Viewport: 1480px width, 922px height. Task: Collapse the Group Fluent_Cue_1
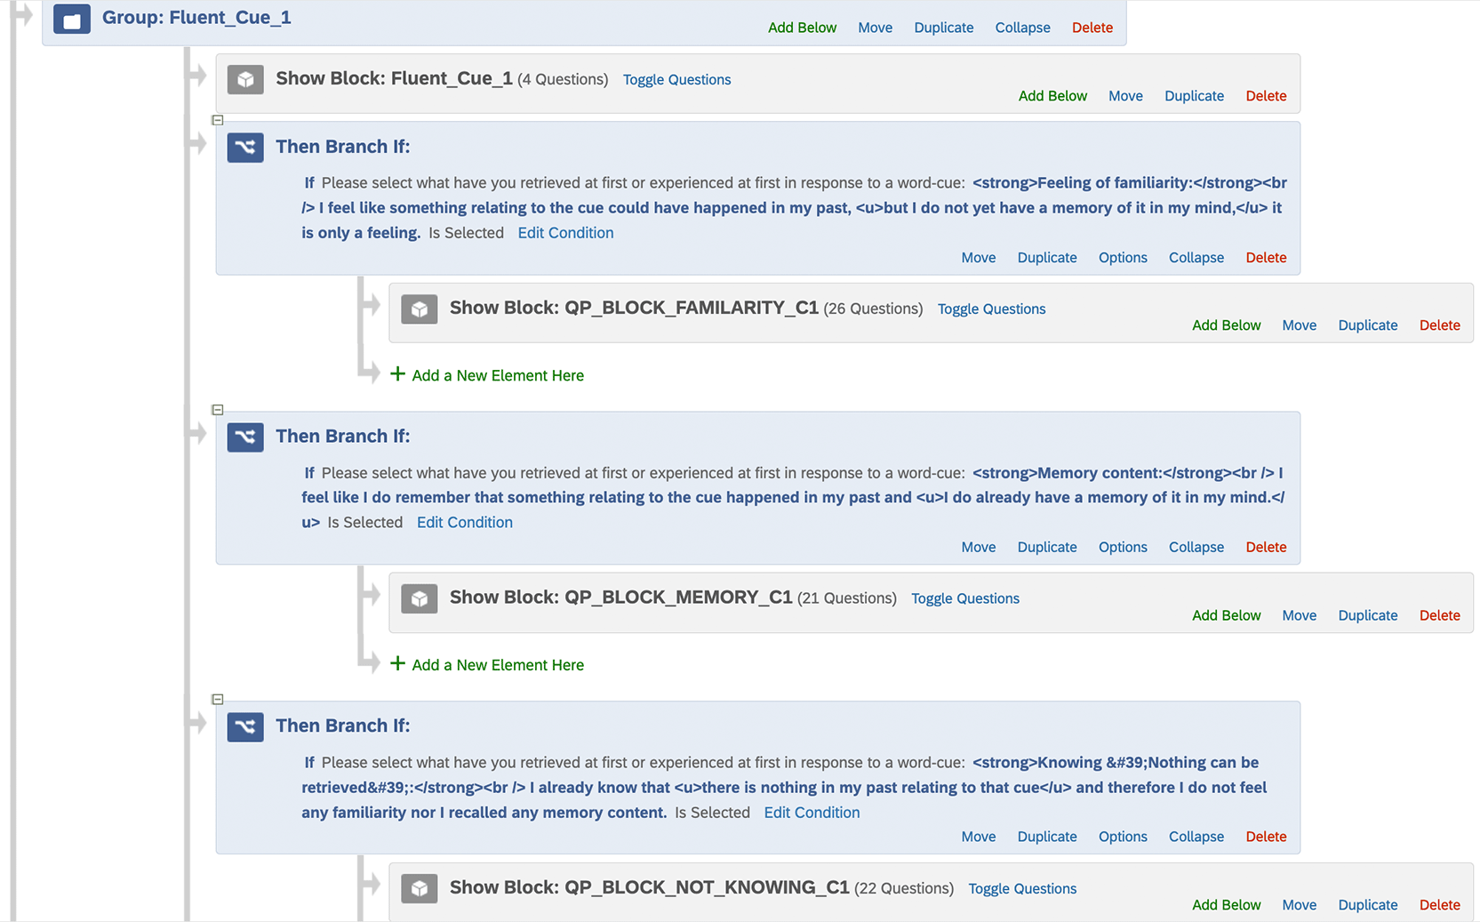(x=1022, y=28)
